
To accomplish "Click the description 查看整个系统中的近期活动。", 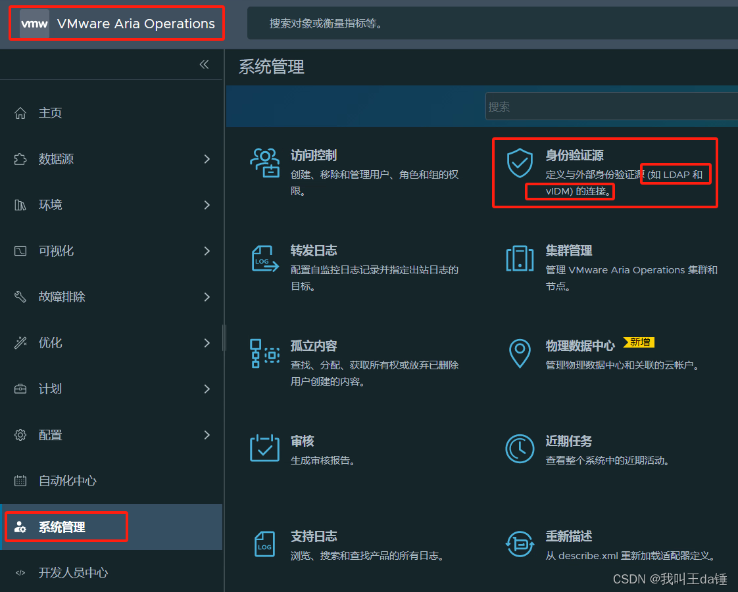I will coord(608,461).
